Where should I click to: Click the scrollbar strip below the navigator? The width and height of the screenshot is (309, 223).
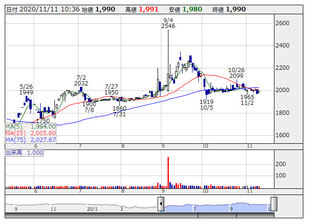(x=142, y=215)
